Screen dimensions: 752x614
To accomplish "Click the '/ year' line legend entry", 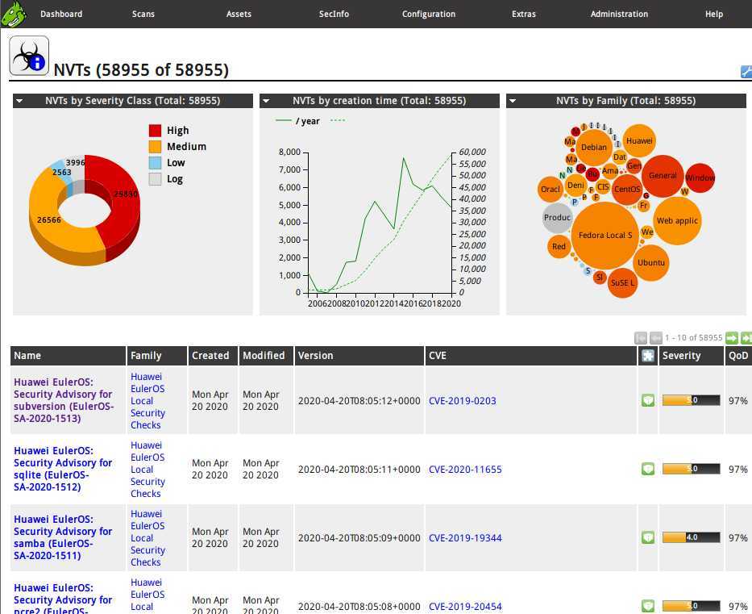I will point(298,121).
